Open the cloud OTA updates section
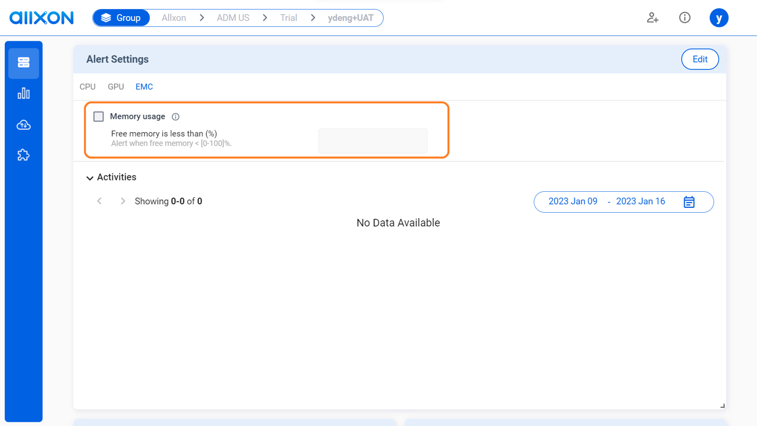This screenshot has height=426, width=757. click(x=23, y=124)
